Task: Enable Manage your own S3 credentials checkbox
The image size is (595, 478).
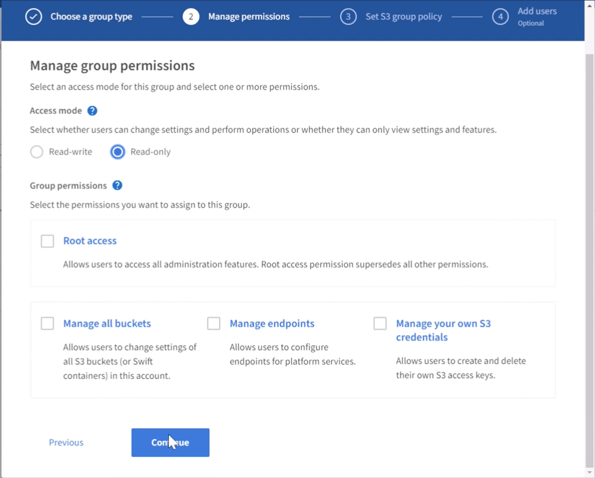Action: 380,323
